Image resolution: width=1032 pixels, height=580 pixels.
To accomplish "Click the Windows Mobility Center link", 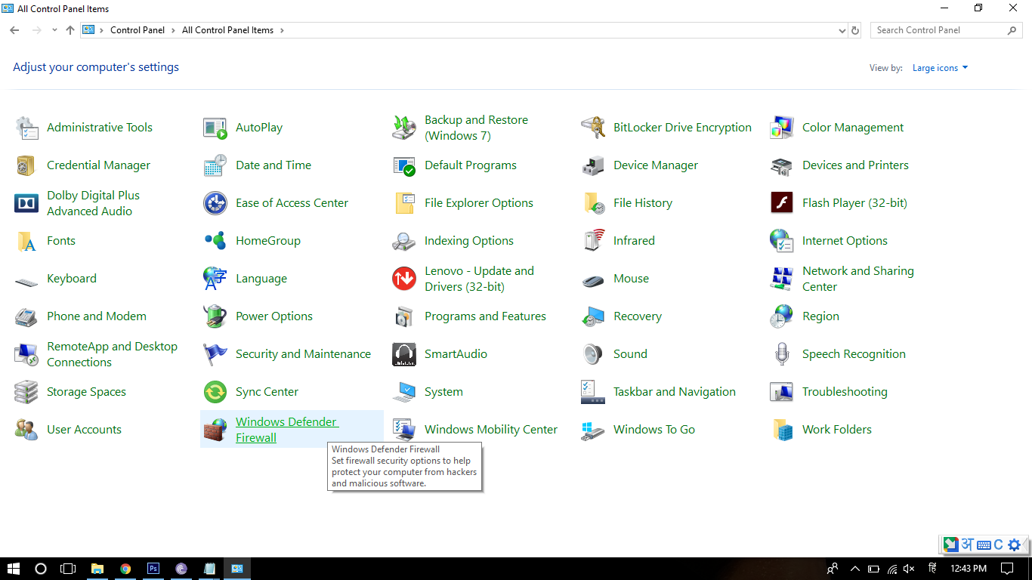I will 491,430.
